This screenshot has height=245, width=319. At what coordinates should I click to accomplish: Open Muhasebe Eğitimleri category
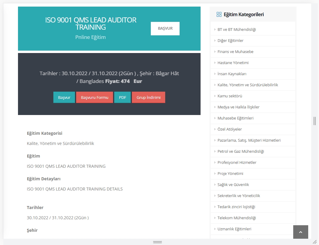coord(235,118)
